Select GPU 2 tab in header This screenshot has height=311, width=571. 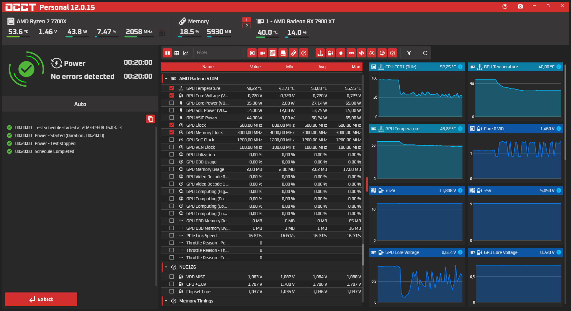(x=246, y=26)
